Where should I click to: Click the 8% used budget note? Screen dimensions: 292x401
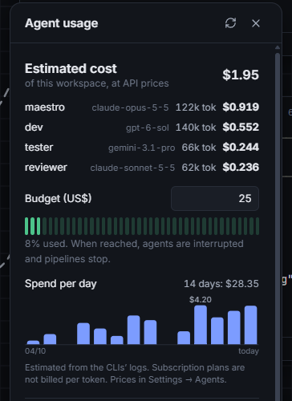tap(134, 251)
